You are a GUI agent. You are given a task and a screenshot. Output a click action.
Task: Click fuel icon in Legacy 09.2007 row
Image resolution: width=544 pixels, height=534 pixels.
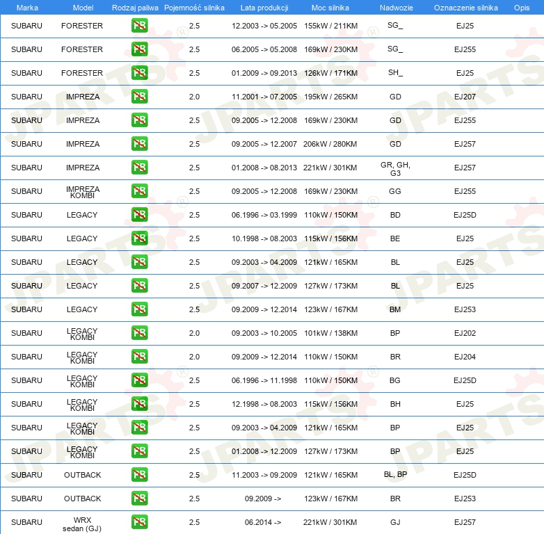[x=139, y=285]
